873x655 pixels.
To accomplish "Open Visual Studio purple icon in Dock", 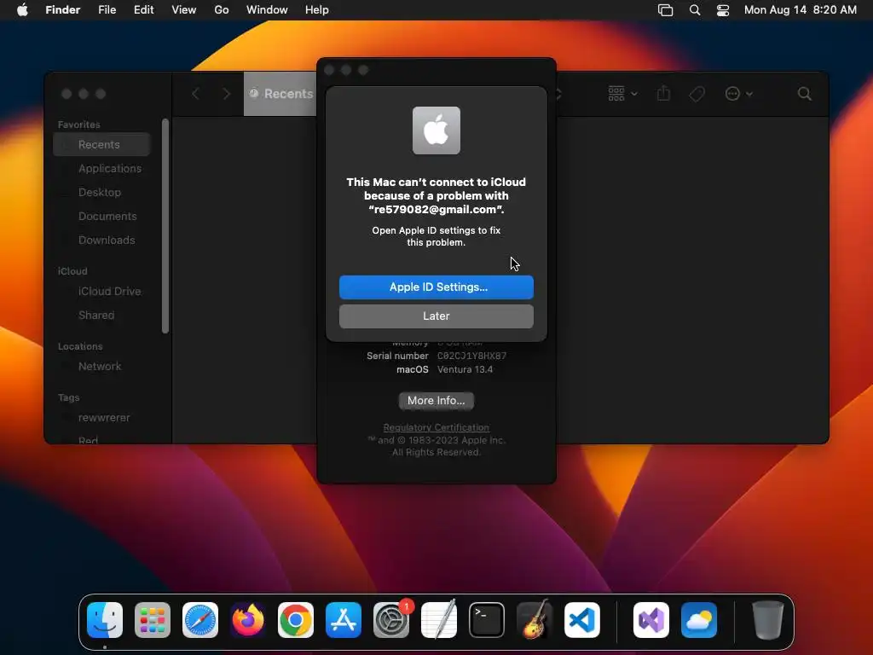I will pyautogui.click(x=651, y=620).
